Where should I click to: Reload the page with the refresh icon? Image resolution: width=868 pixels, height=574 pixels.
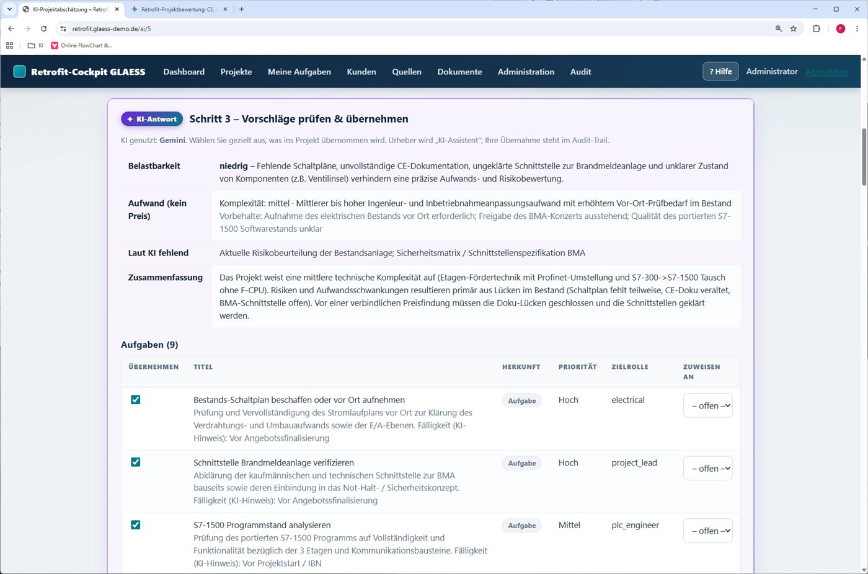click(x=43, y=29)
